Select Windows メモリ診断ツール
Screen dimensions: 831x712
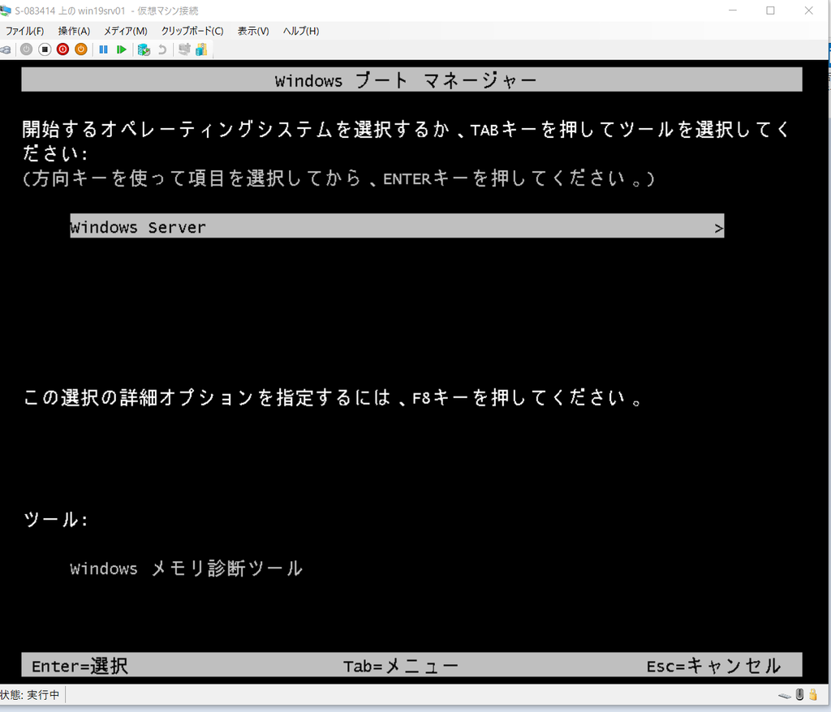[186, 568]
